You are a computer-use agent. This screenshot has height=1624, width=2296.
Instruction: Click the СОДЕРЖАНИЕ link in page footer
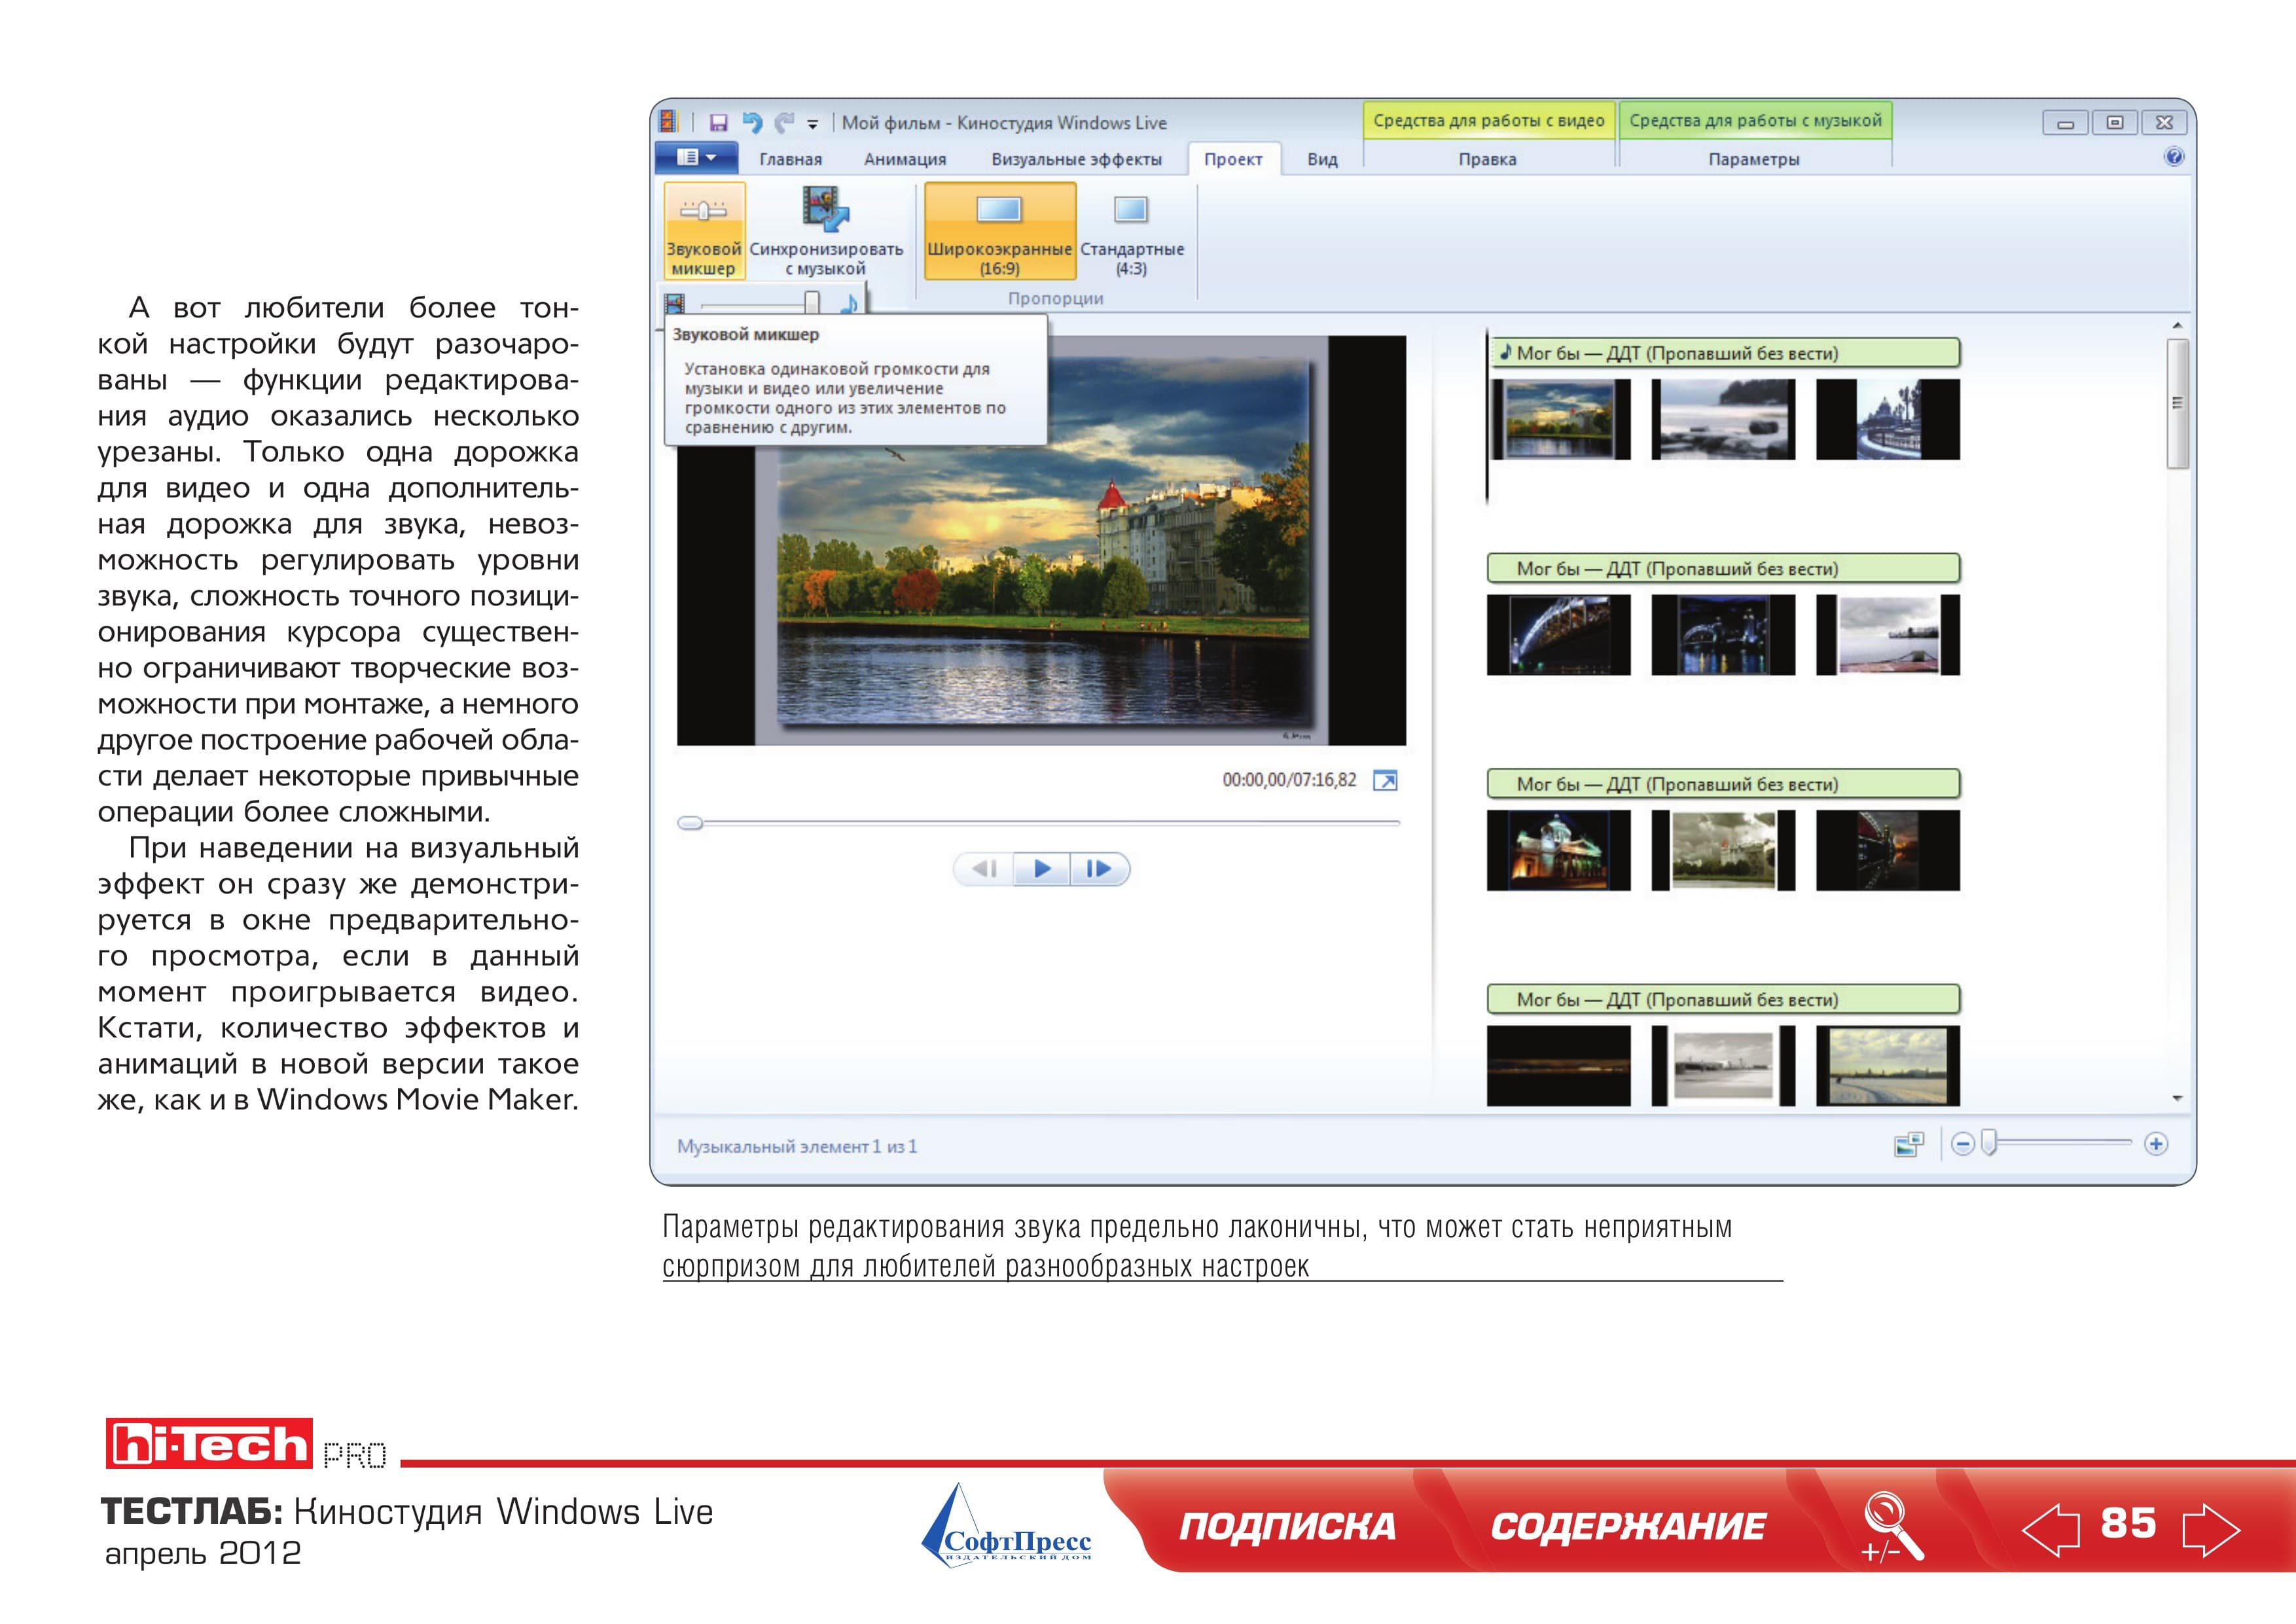(x=1628, y=1526)
